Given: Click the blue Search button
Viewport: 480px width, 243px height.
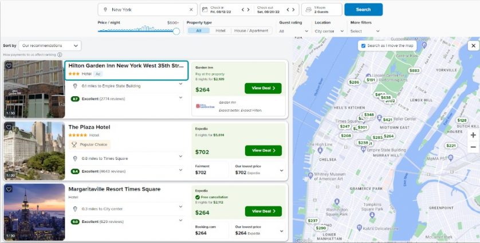Looking at the screenshot, I should (x=363, y=10).
